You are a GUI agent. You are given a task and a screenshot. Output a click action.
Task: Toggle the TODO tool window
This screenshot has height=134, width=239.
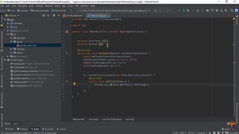[x=9, y=129]
